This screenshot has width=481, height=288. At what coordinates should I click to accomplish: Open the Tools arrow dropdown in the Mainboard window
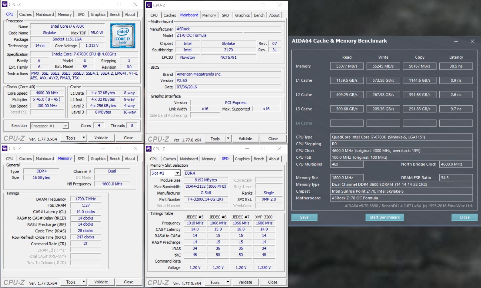point(228,139)
